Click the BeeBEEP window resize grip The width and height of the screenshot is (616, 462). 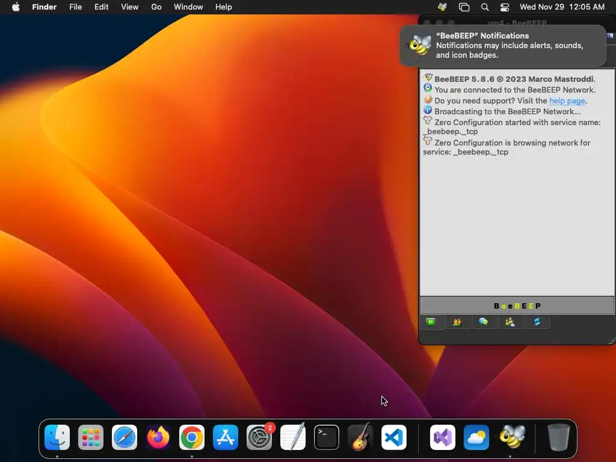click(x=612, y=341)
